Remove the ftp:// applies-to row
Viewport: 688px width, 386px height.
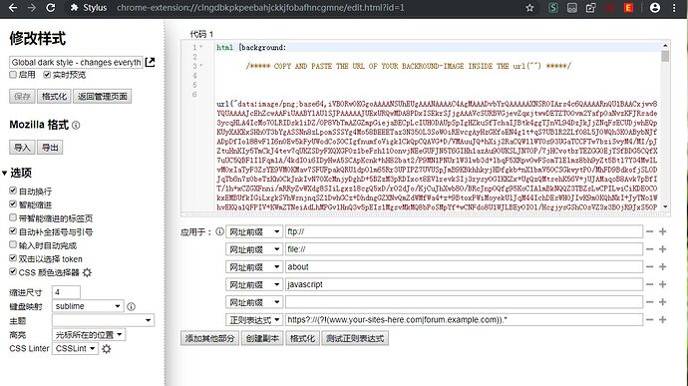click(649, 231)
